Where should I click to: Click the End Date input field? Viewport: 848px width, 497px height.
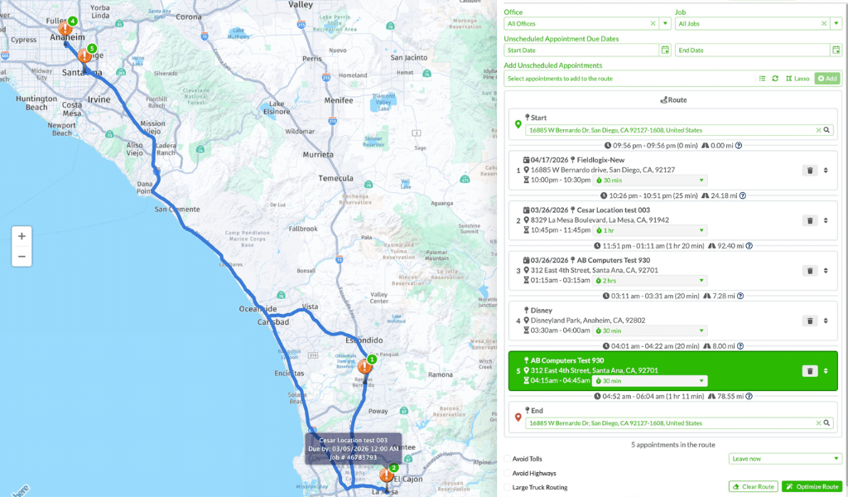coord(752,51)
